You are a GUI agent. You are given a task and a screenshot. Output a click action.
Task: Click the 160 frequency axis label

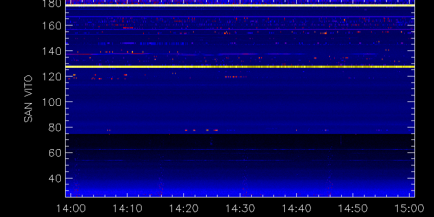click(51, 25)
